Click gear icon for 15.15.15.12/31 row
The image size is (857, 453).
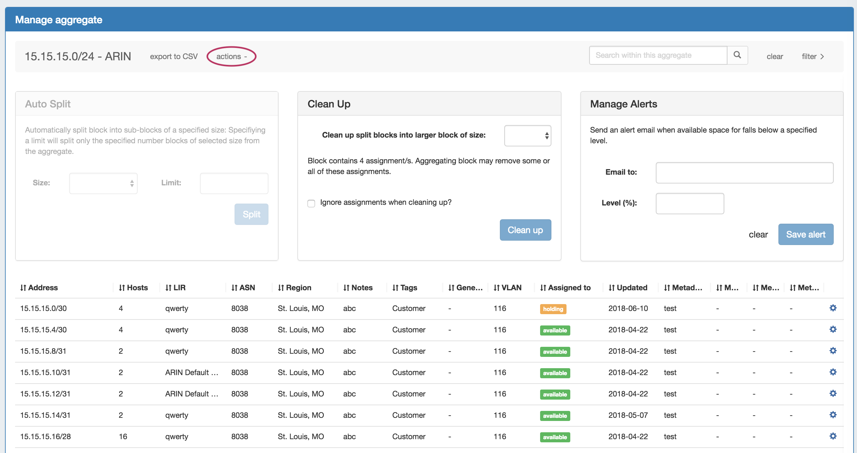(x=832, y=394)
